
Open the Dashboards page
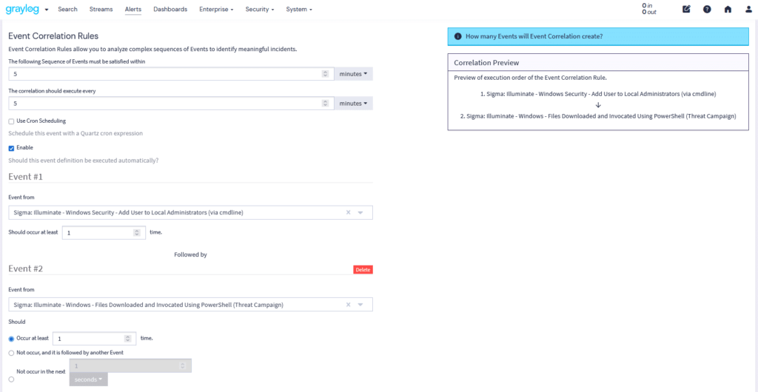click(170, 10)
